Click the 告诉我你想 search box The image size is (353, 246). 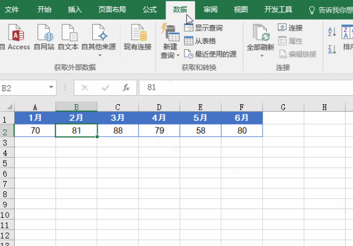tap(330, 10)
